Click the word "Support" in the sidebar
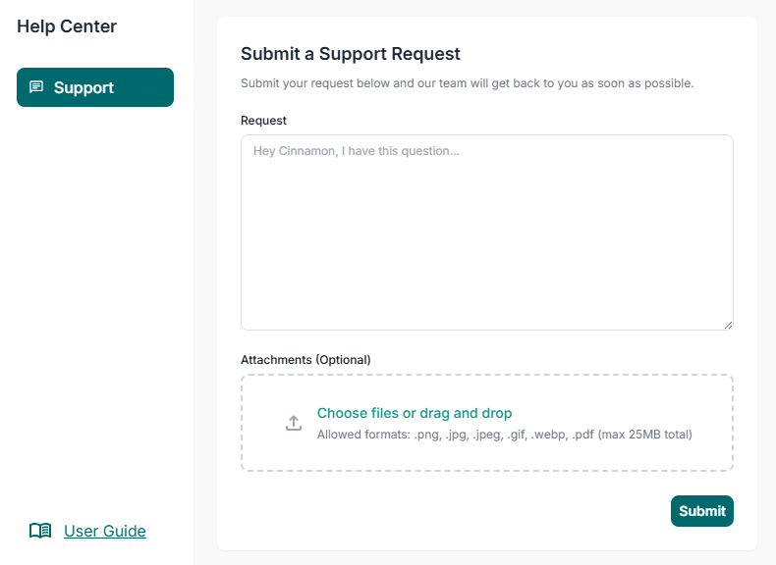 click(83, 87)
